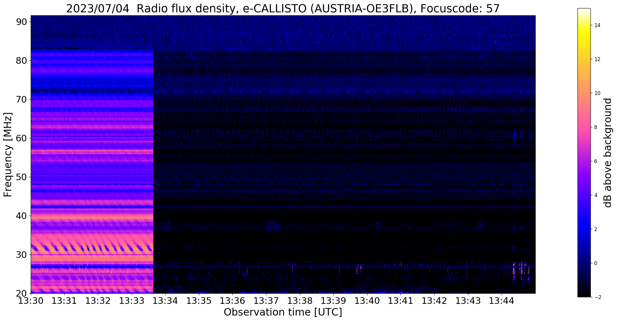The image size is (617, 321).
Task: Click the 90 MHz frequency tick label
Action: 21,22
